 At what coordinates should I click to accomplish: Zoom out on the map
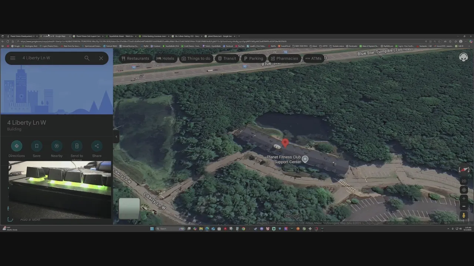click(x=464, y=207)
